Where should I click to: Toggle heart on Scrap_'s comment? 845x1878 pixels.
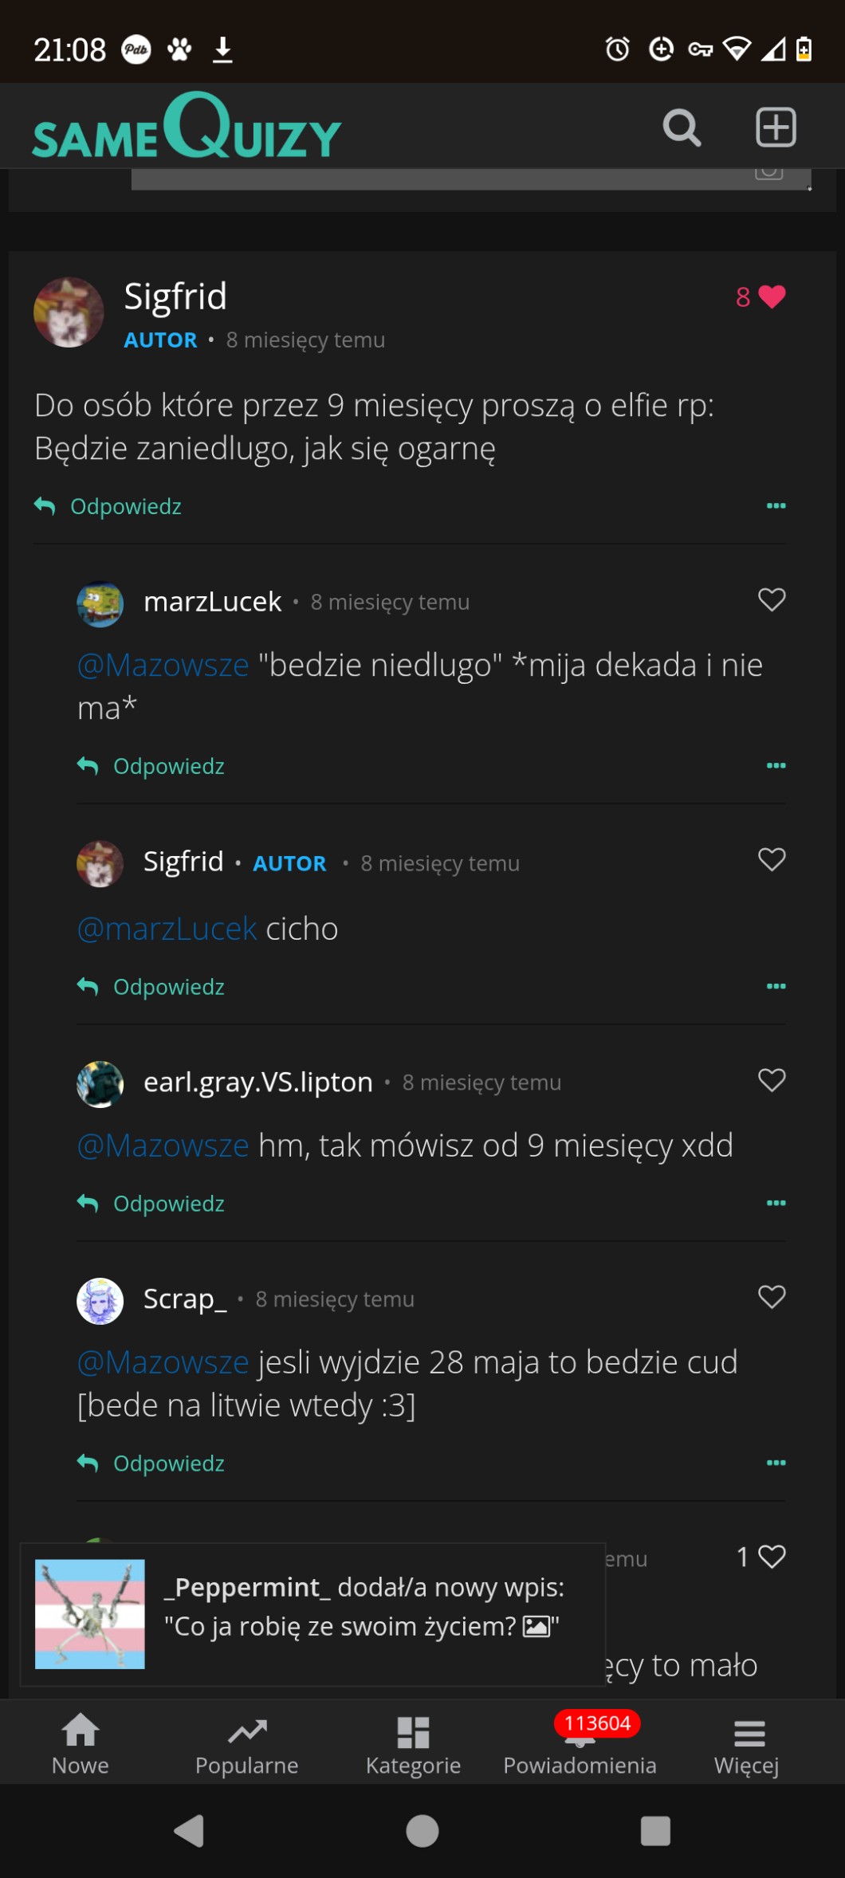(771, 1297)
